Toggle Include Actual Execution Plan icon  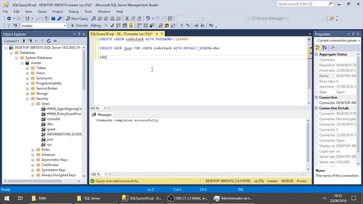(139, 25)
